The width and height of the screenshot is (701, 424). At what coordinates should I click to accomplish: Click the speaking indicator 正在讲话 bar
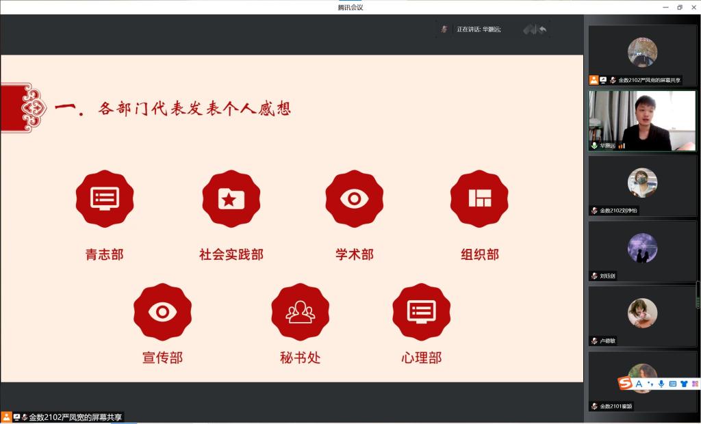pyautogui.click(x=479, y=29)
